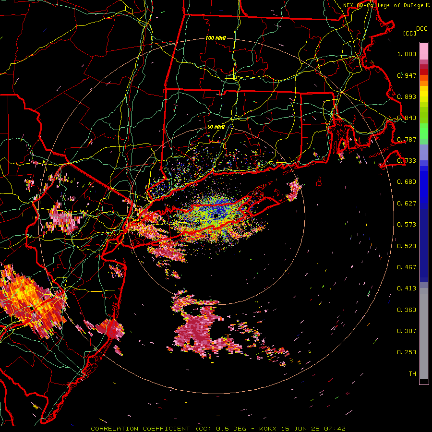
Task: Click the 0.787 scale value
Action: pos(407,139)
